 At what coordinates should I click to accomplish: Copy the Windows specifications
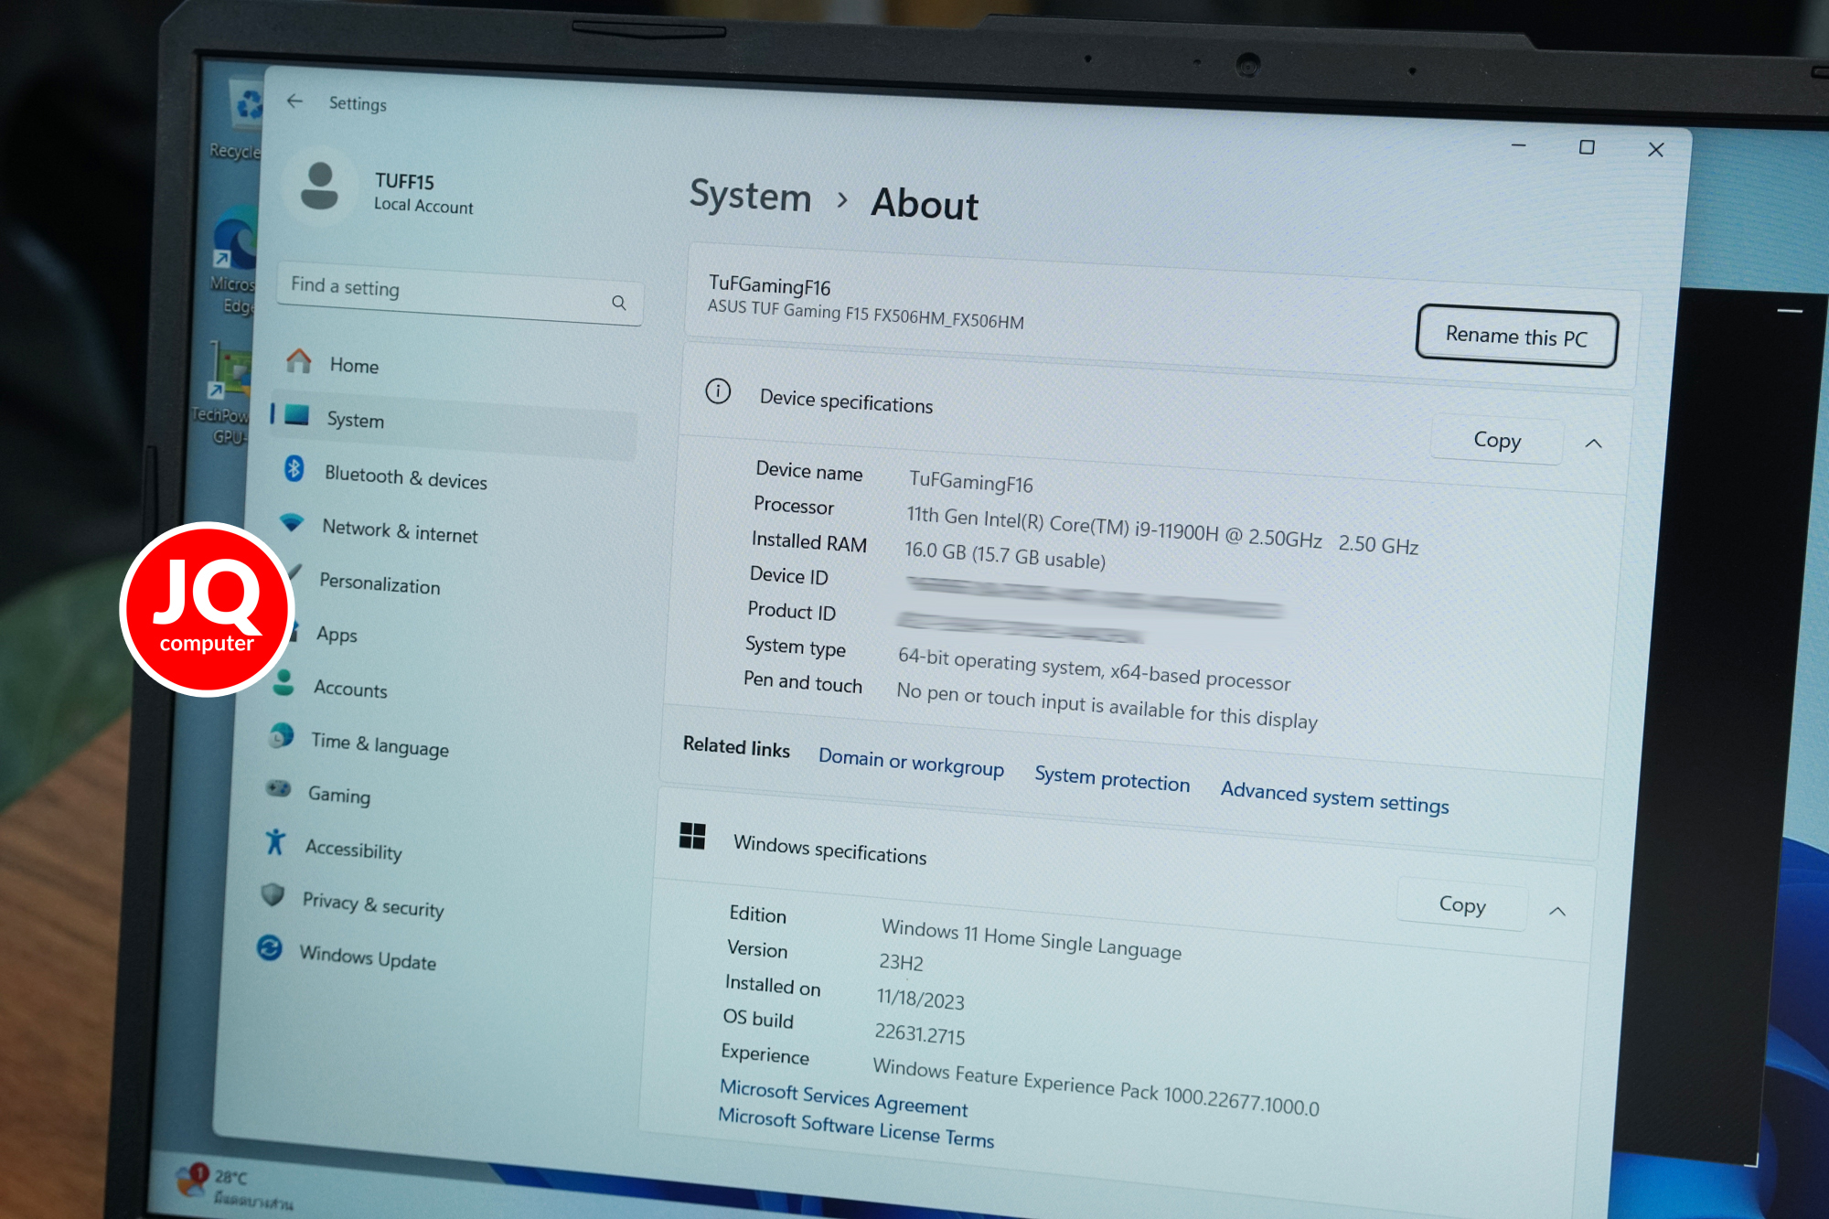pos(1462,905)
